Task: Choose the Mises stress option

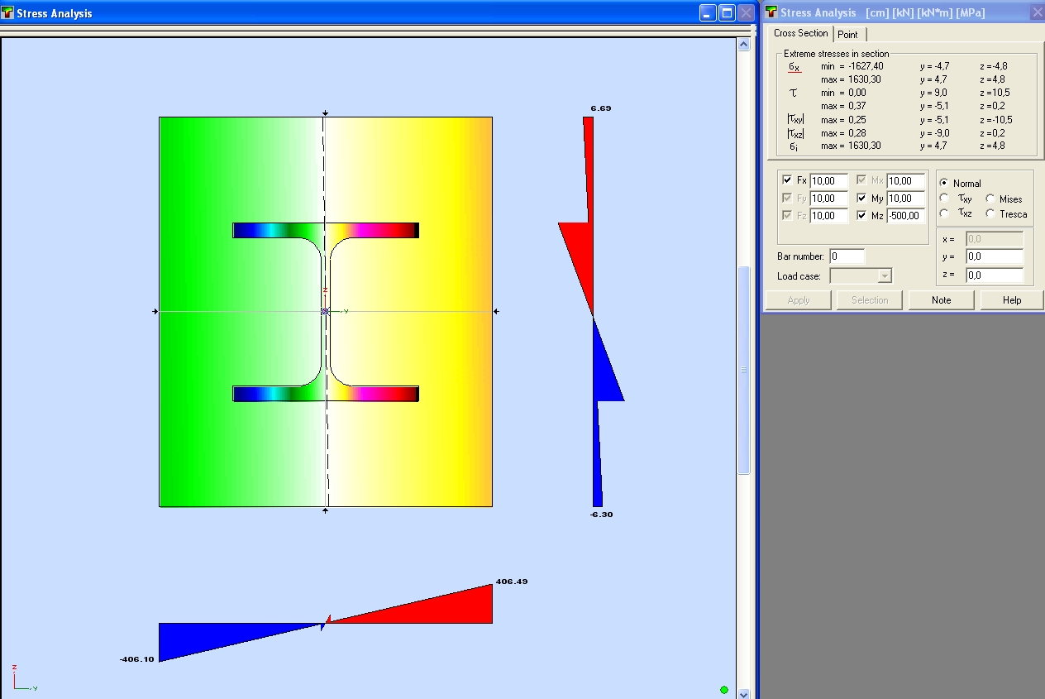Action: [990, 199]
